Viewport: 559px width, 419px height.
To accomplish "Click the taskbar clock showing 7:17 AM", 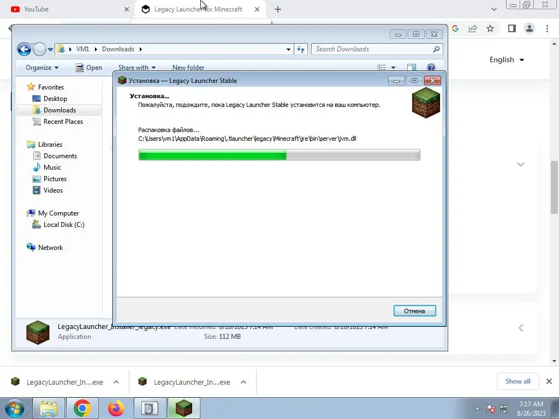I will pyautogui.click(x=531, y=409).
